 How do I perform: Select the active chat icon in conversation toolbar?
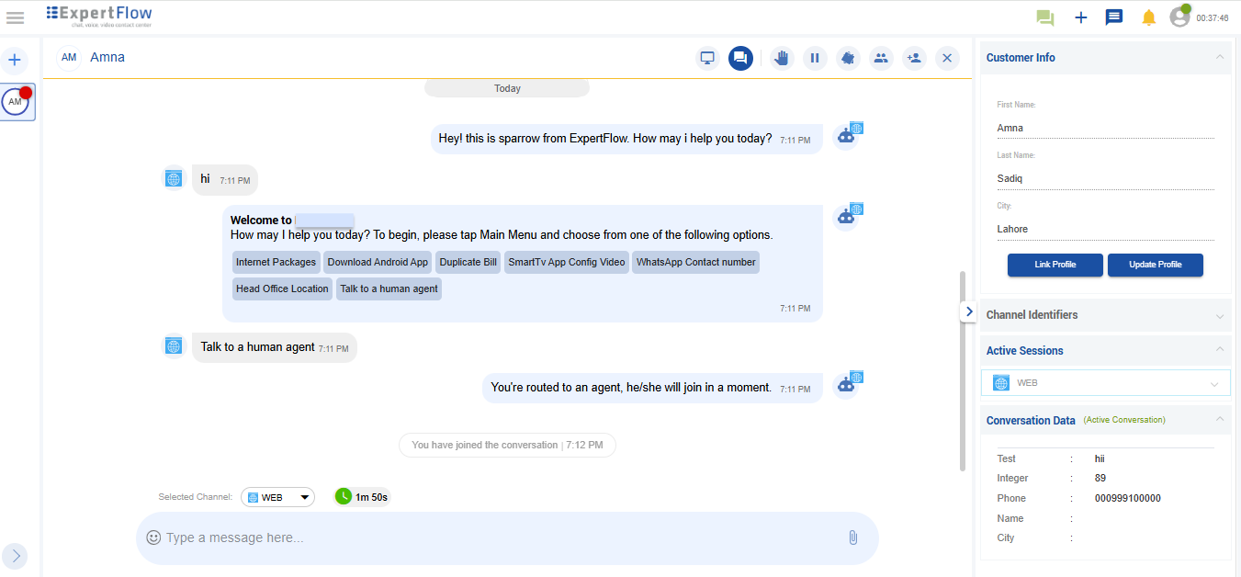[x=740, y=57]
